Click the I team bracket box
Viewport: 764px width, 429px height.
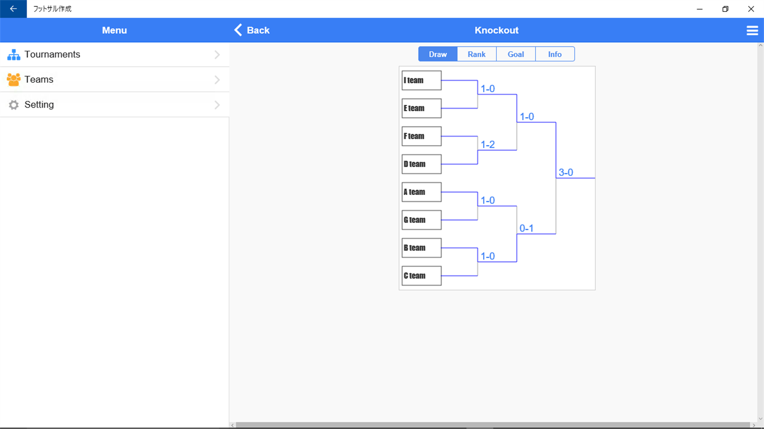coord(421,81)
